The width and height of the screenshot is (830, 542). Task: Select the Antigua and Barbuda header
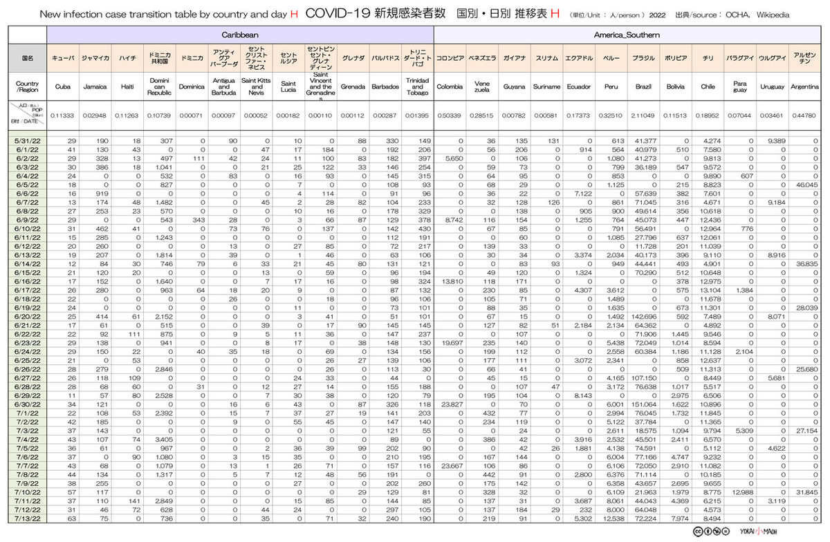point(224,87)
